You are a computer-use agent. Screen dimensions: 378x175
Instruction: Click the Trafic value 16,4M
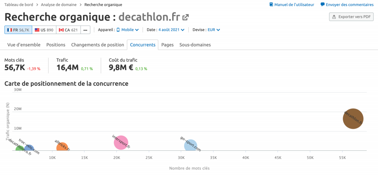[67, 68]
